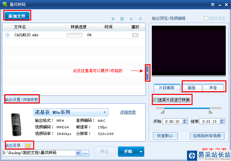This screenshot has width=231, height=161.
Task: Click the 音频编码 AAC value
Action: pos(102,121)
